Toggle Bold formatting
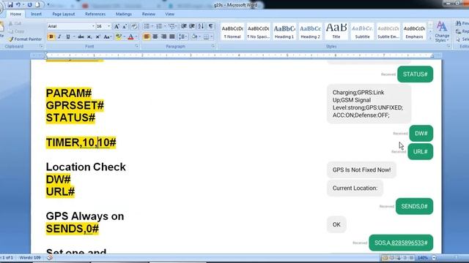469x263 pixels. point(51,37)
